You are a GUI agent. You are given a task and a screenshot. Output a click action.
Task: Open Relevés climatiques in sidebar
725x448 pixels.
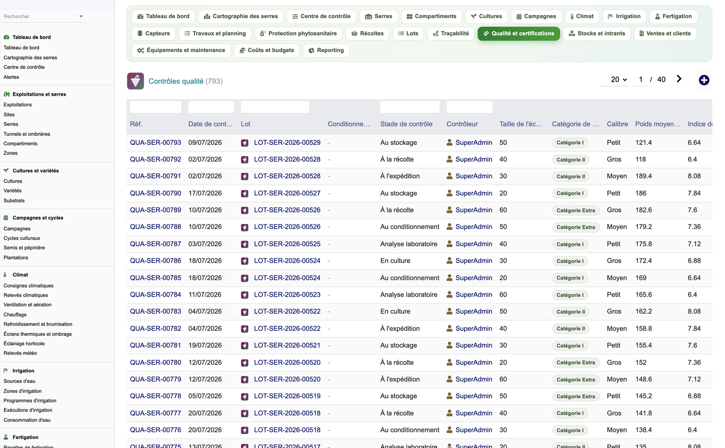[26, 295]
